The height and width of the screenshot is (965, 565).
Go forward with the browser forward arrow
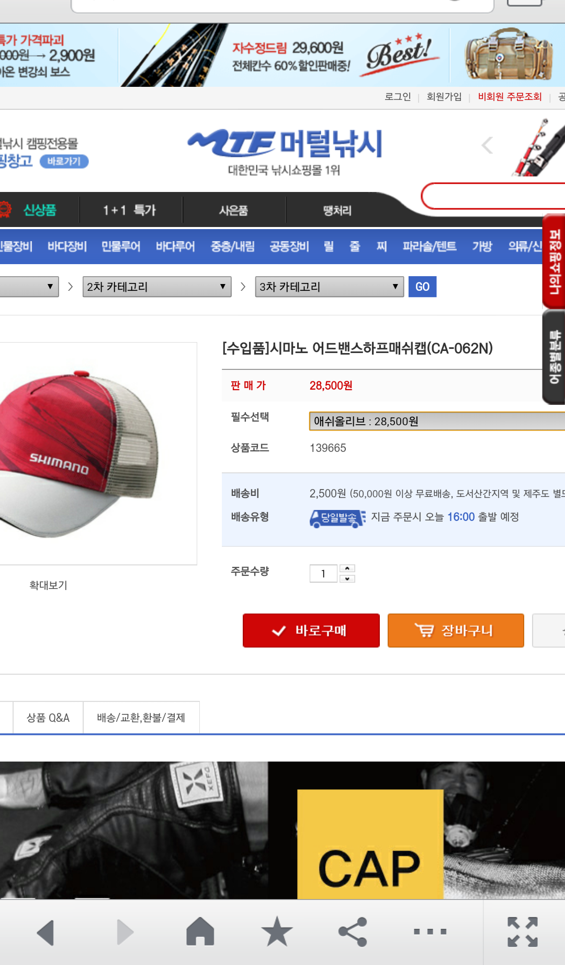click(x=125, y=932)
